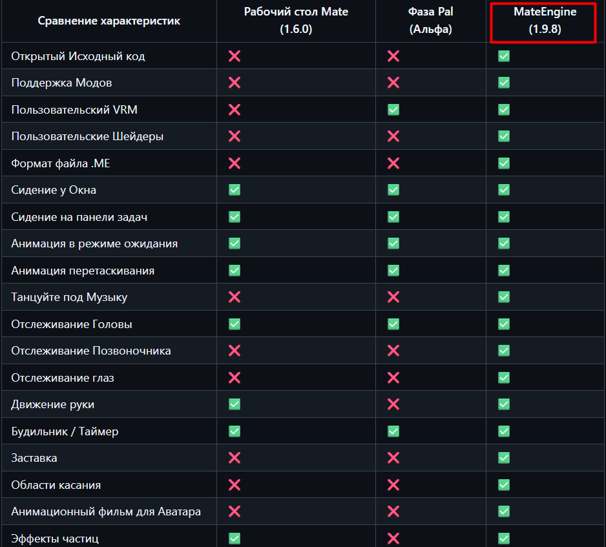Click the Фаза Pal (Альфа) column header
This screenshot has height=547, width=606.
point(430,21)
